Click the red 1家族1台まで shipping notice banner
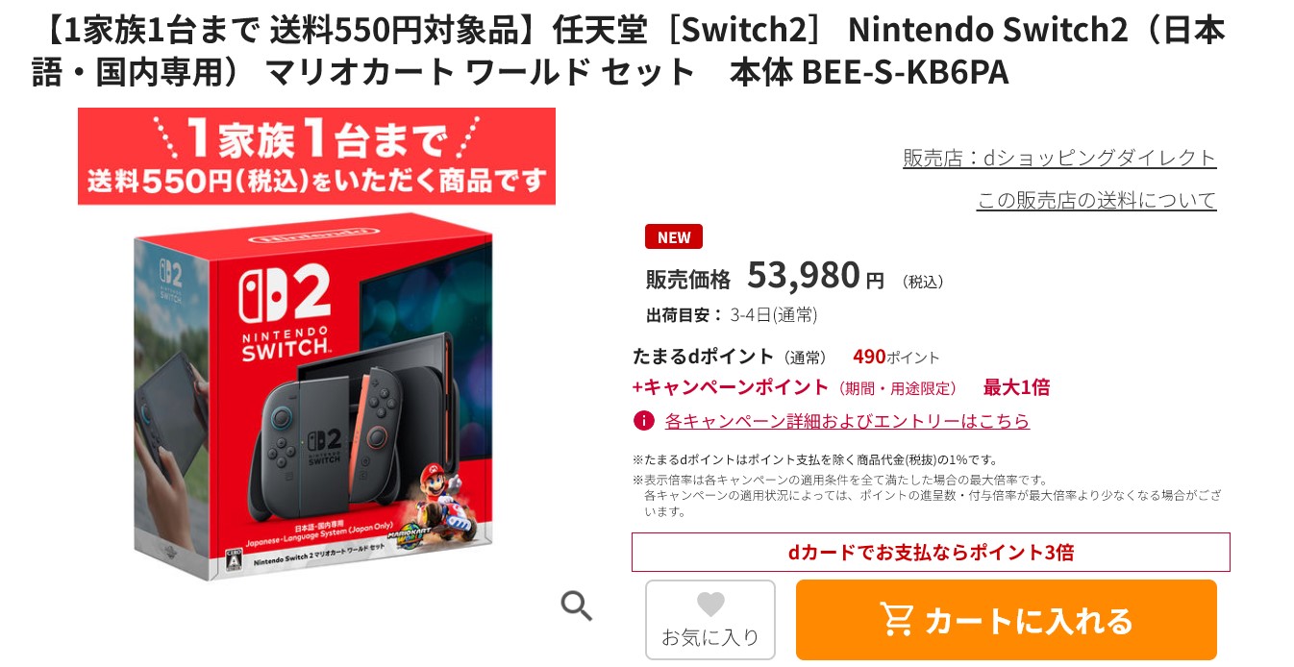The width and height of the screenshot is (1294, 667). [316, 157]
